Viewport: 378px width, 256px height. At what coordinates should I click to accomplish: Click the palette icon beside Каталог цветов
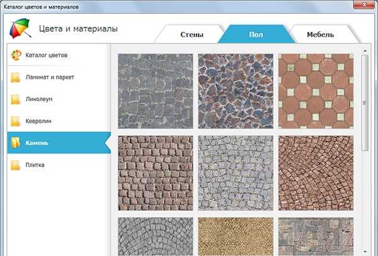[16, 55]
